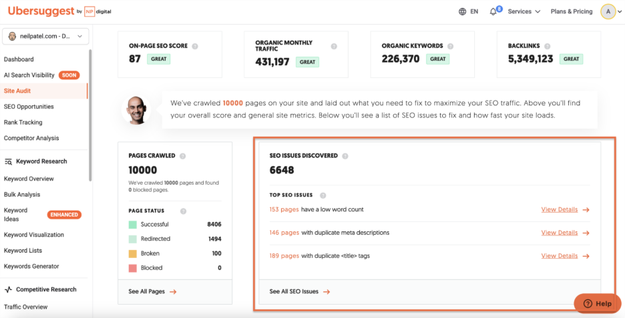The height and width of the screenshot is (318, 625).
Task: Open Keyword Ideas
Action: click(15, 215)
